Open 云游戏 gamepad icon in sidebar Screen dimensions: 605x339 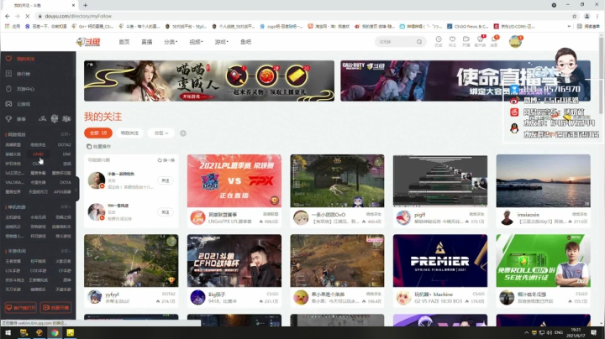[x=8, y=103]
